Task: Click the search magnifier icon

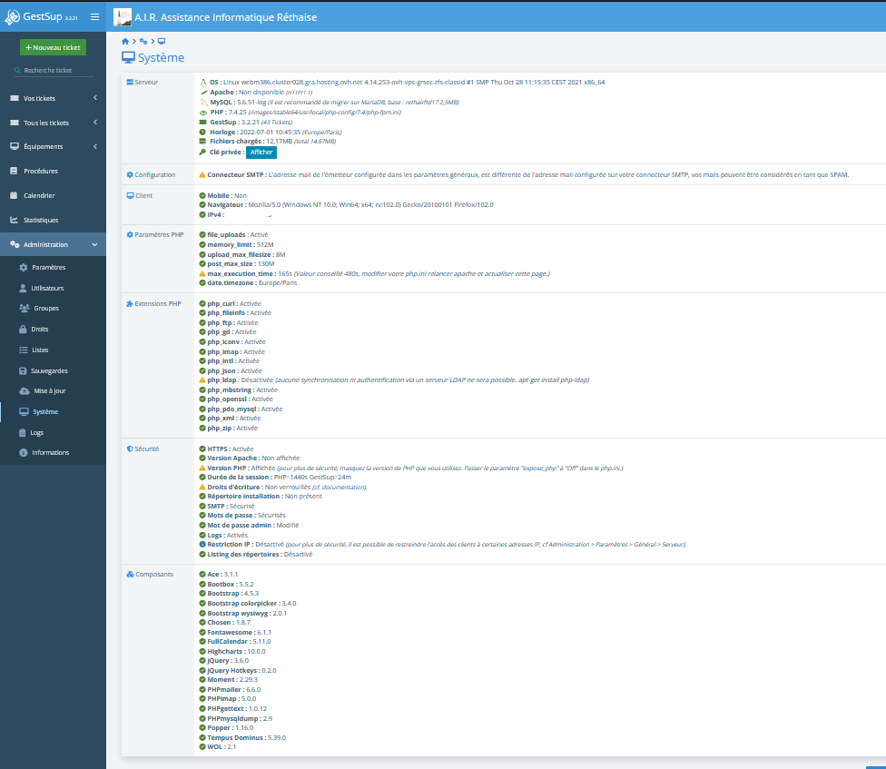Action: pyautogui.click(x=17, y=70)
